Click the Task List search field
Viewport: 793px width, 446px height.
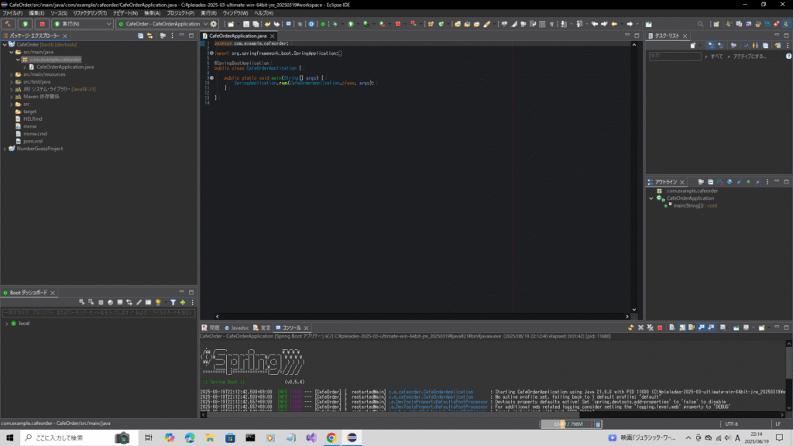coord(675,56)
